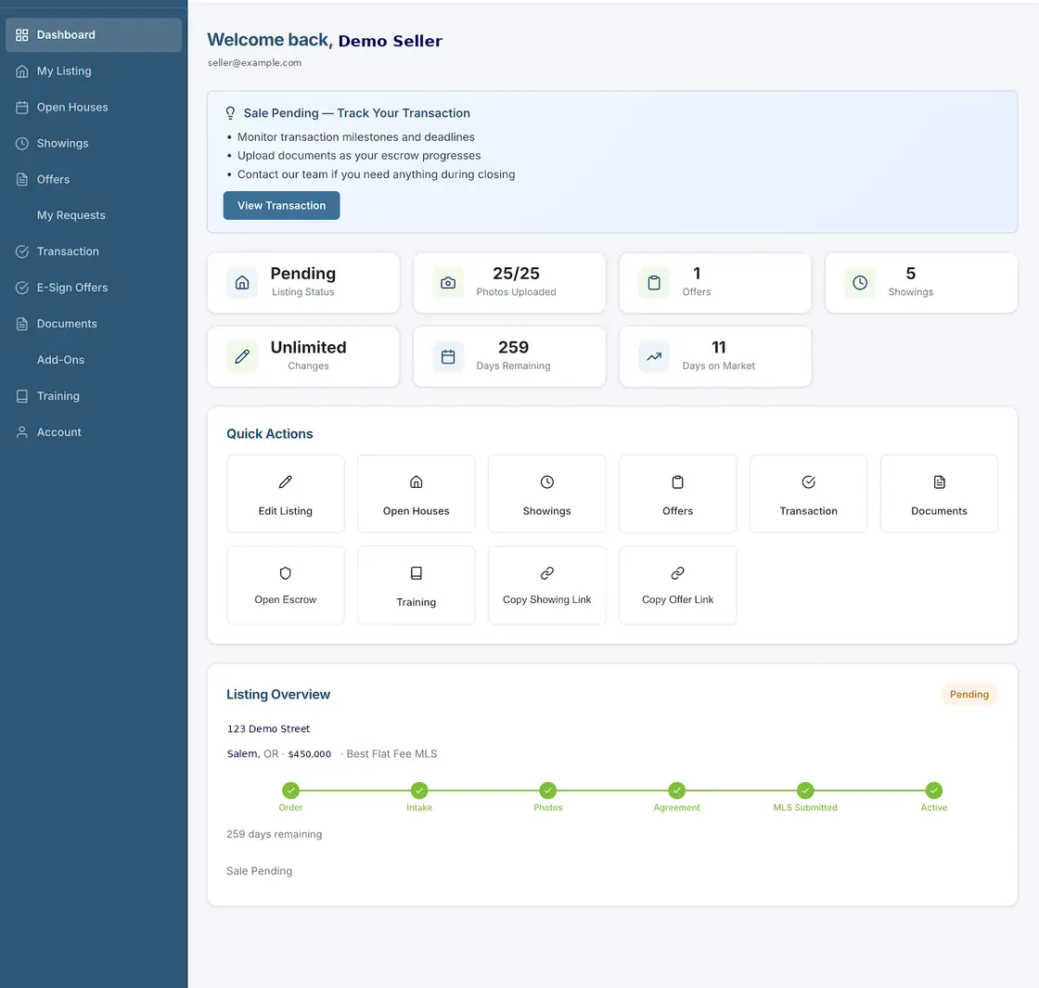Click the Photos step marker in progress tracker
The image size is (1039, 988).
(x=548, y=790)
